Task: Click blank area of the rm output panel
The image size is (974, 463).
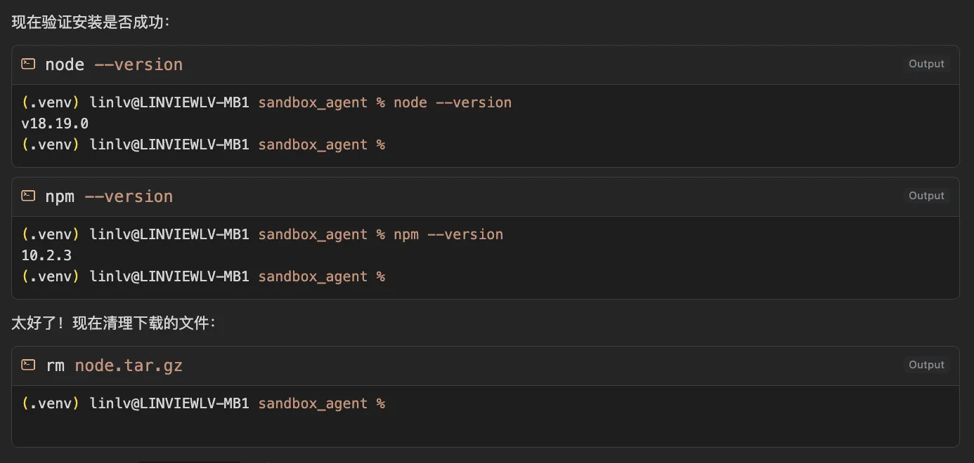Action: 632,425
